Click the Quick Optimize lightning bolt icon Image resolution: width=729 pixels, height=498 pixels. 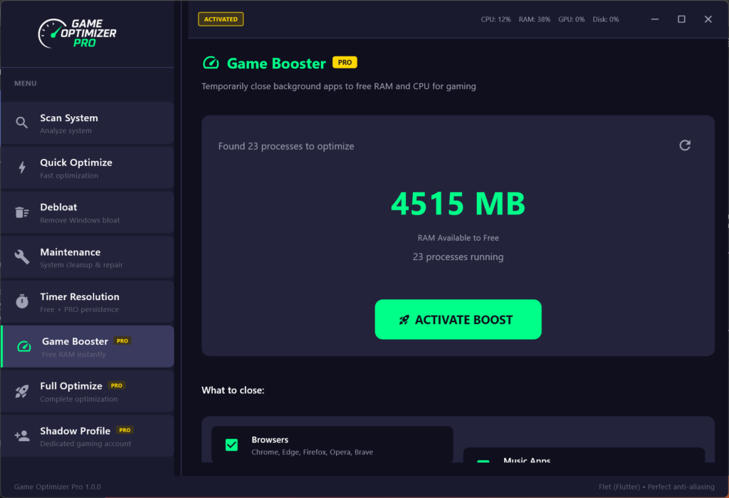pos(22,168)
